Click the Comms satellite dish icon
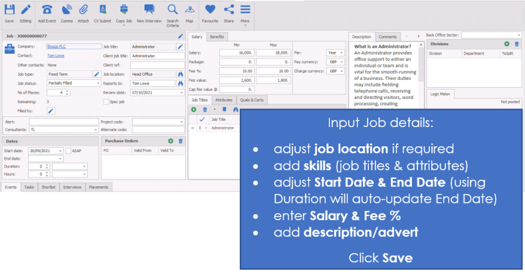 pos(67,10)
